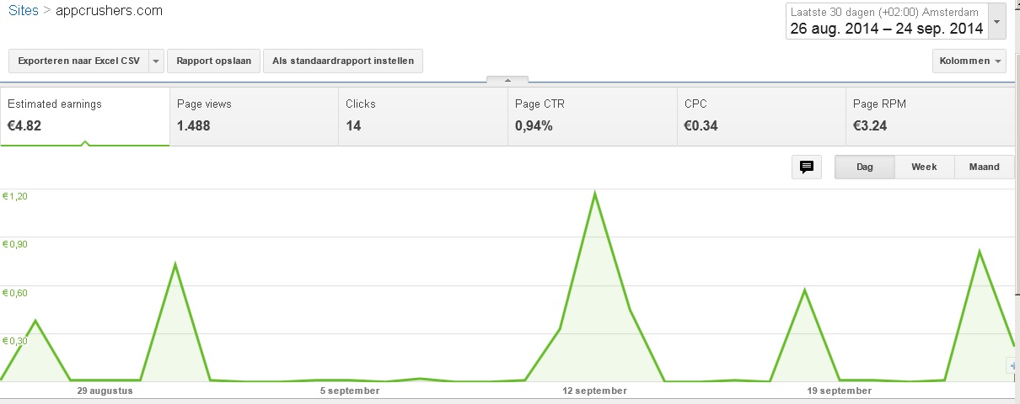
Task: Toggle chart granularity to Week
Action: tap(924, 167)
